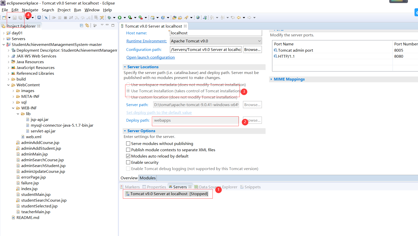This screenshot has height=236, width=418.
Task: Click the HTTP/1.1 port row
Action: pos(345,56)
